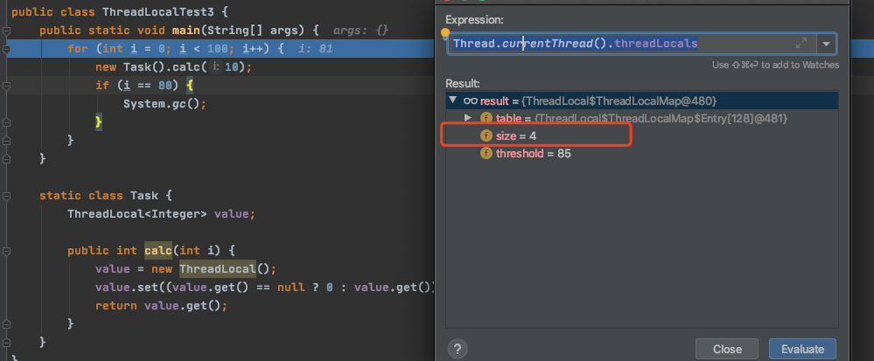Fold the 'if (i == 80)' block gutter marker
Viewport: 874px width, 361px height.
pyautogui.click(x=6, y=86)
